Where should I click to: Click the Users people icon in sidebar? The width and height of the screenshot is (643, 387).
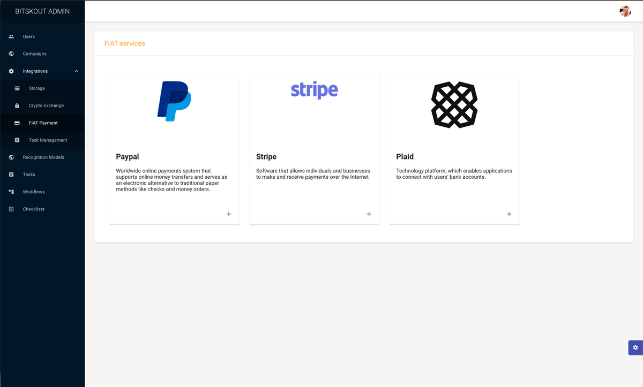(11, 36)
